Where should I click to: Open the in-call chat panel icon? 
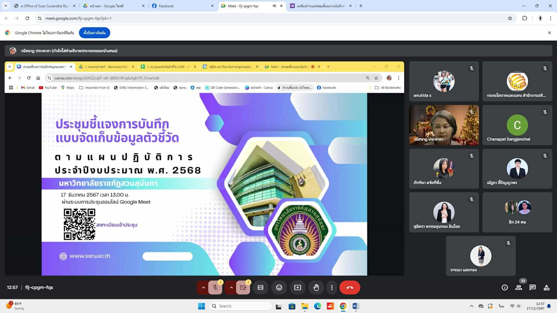[x=533, y=287]
